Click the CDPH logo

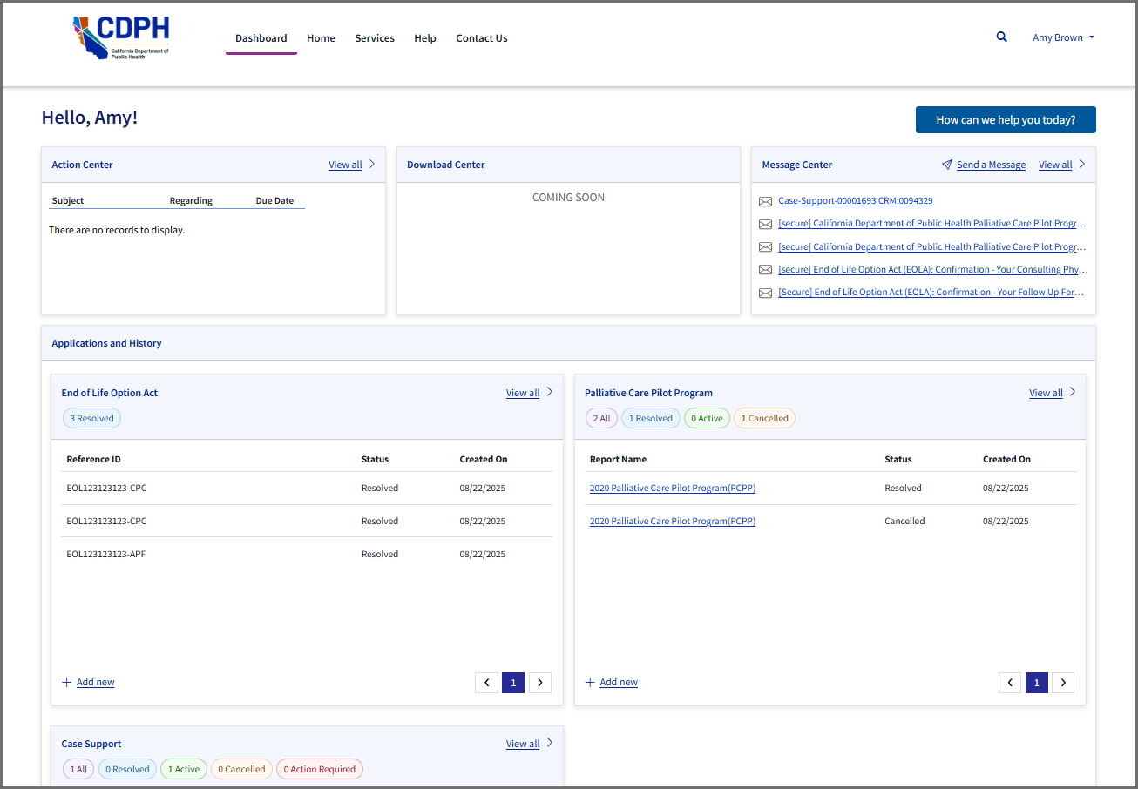(x=121, y=37)
